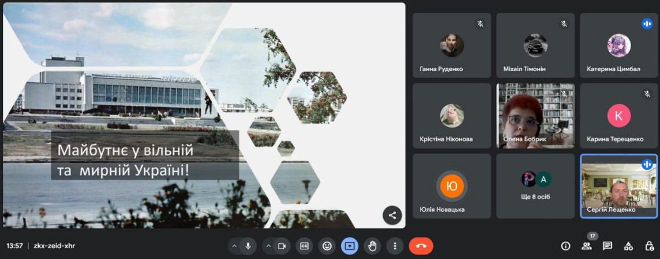660x259 pixels.
Task: Send an emoji reaction
Action: [327, 246]
